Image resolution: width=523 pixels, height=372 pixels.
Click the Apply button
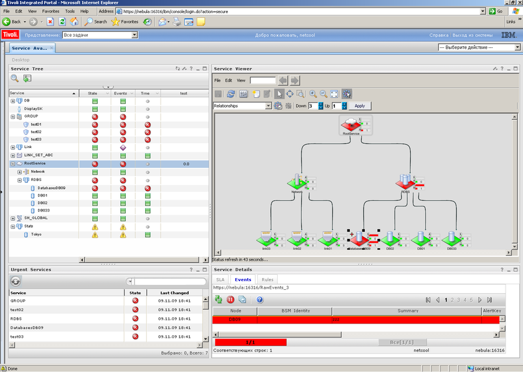coord(360,106)
